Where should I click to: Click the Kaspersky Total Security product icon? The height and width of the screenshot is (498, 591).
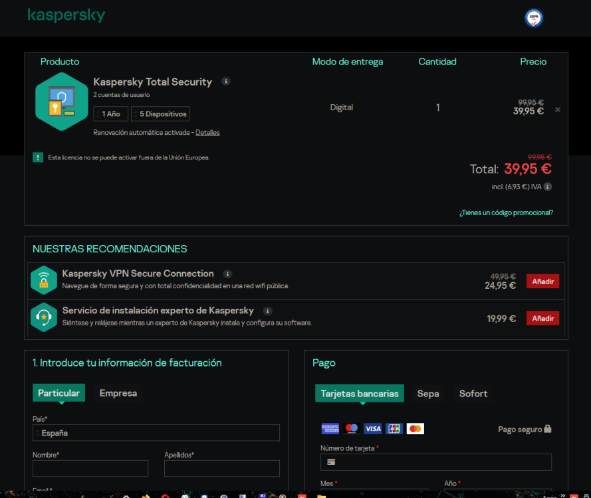coord(61,103)
